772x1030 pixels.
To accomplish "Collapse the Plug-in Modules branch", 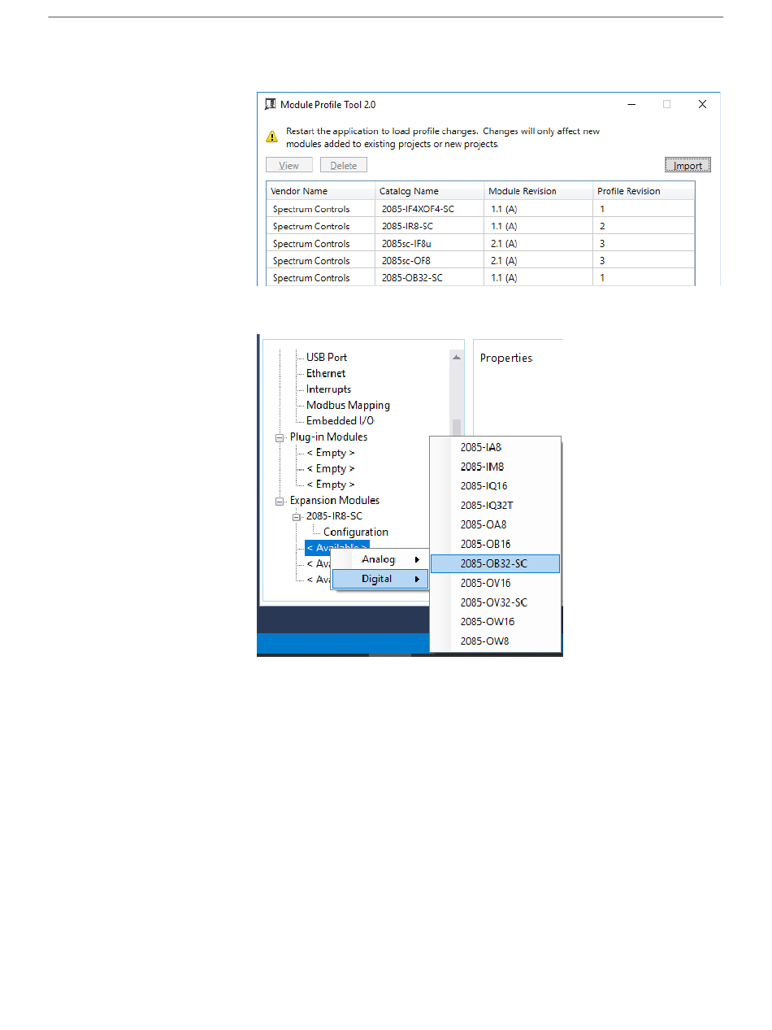I will click(x=280, y=437).
